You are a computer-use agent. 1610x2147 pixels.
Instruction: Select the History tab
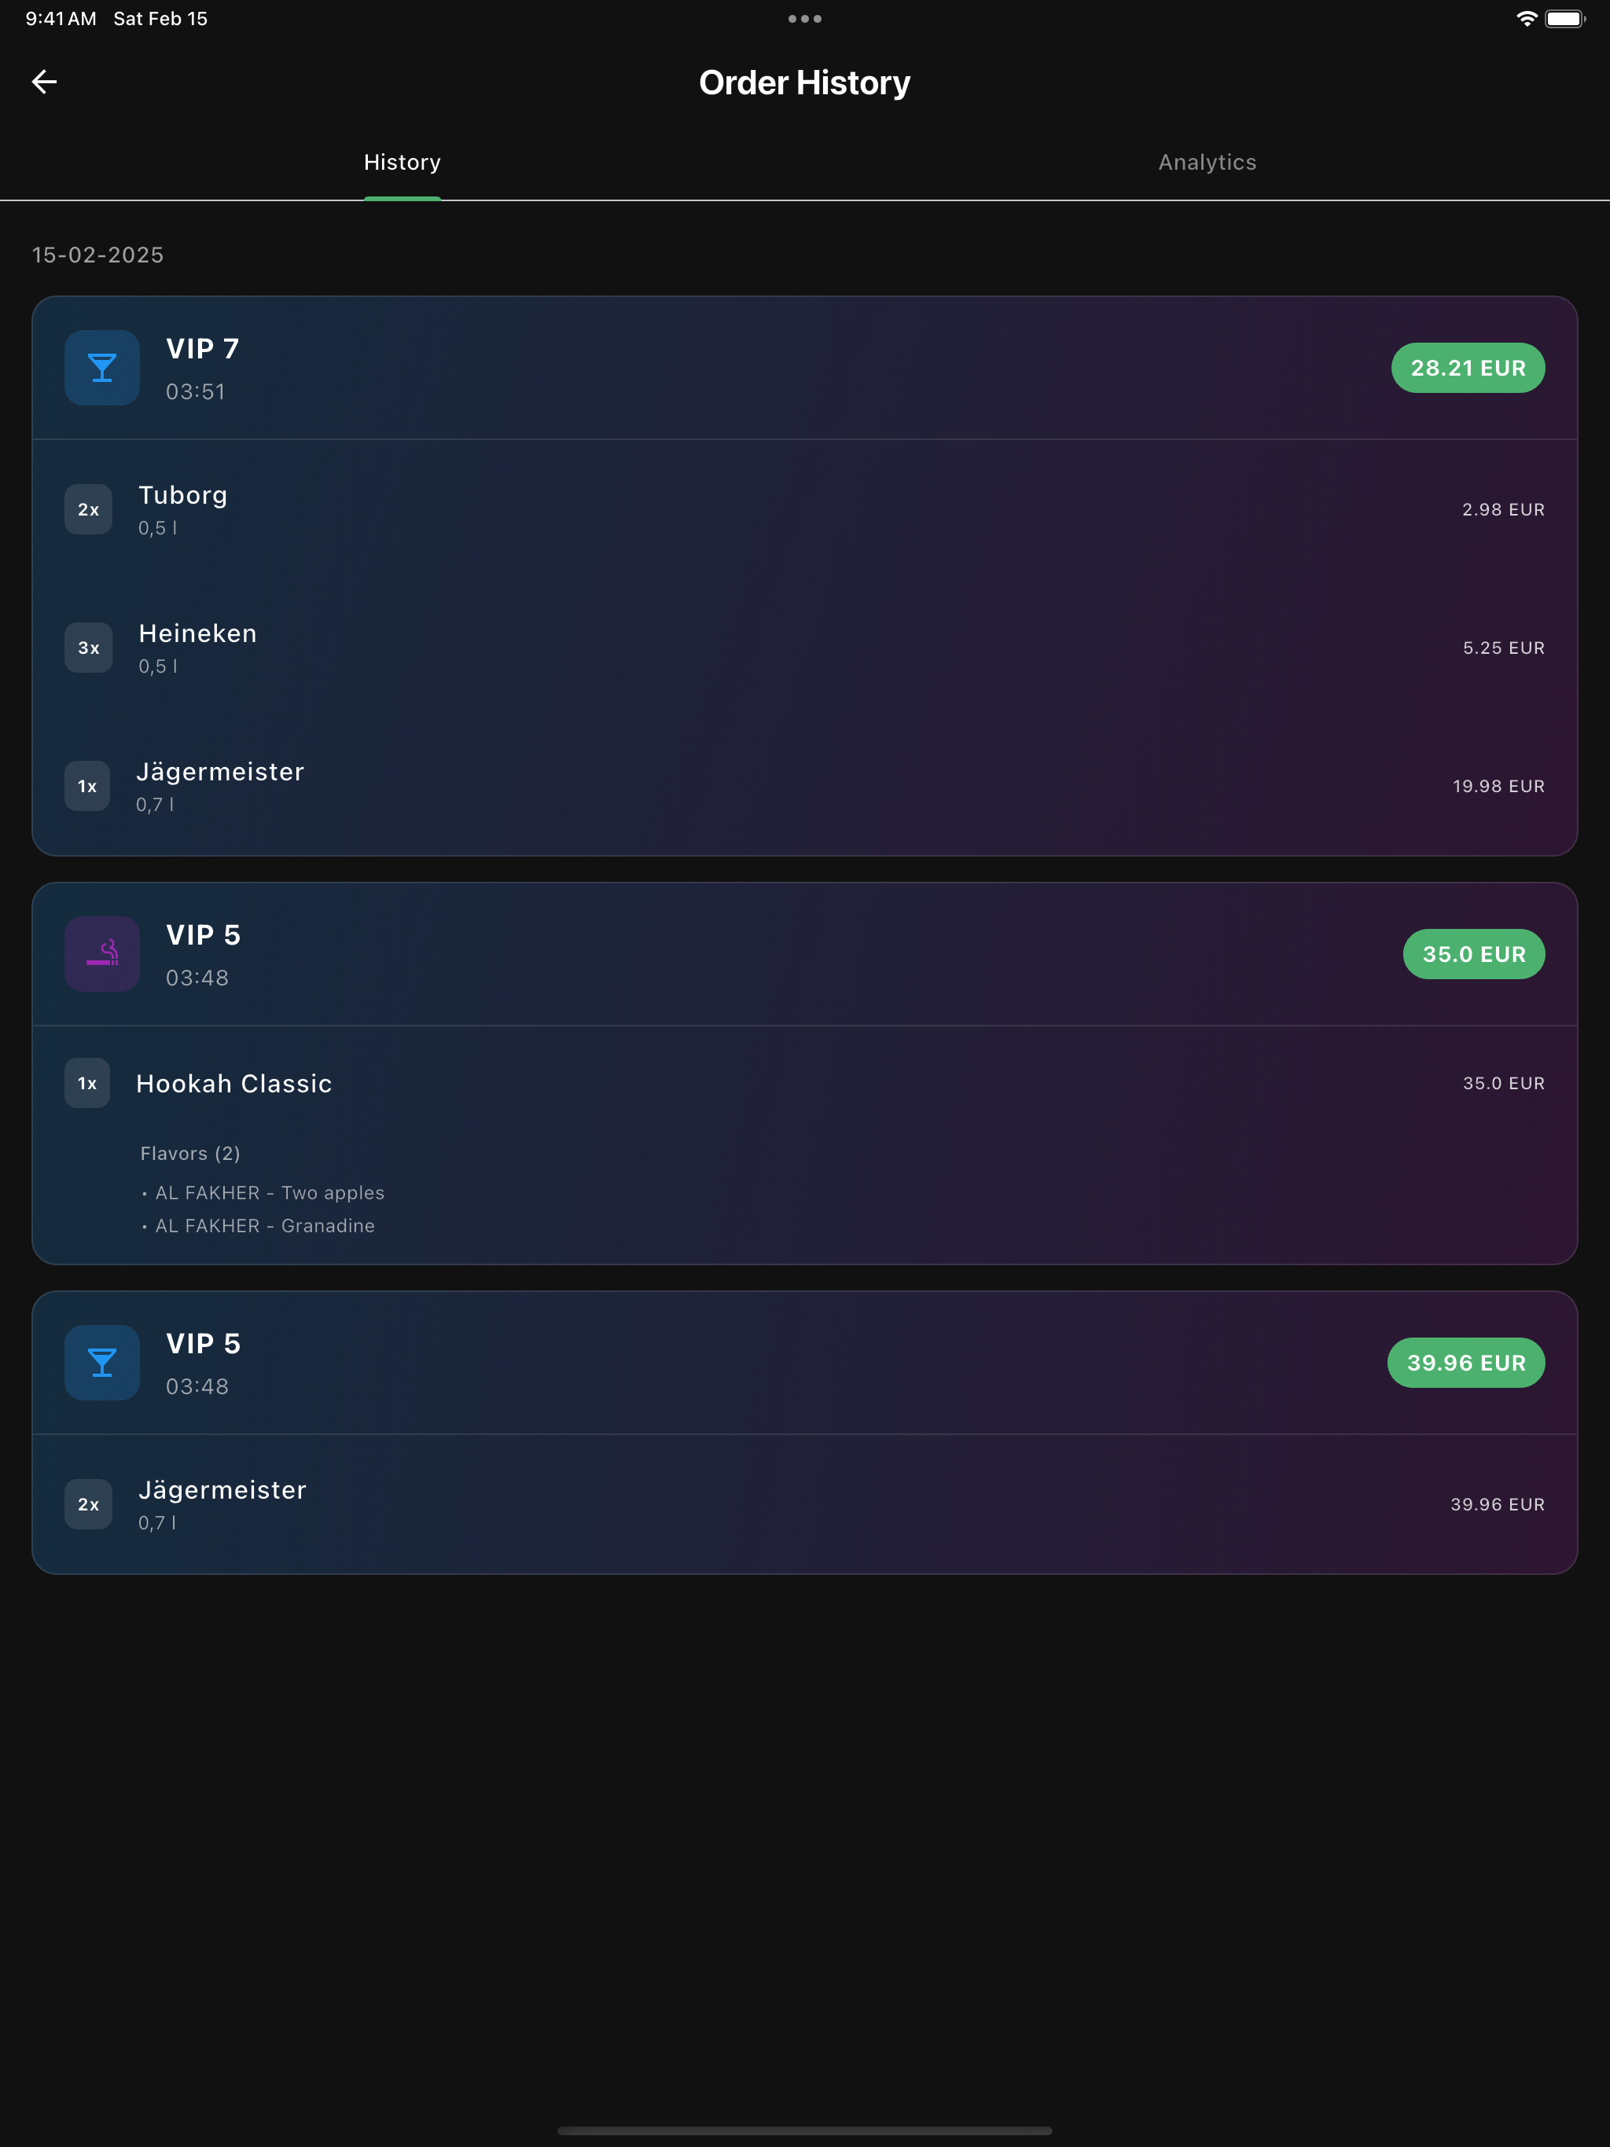tap(402, 162)
